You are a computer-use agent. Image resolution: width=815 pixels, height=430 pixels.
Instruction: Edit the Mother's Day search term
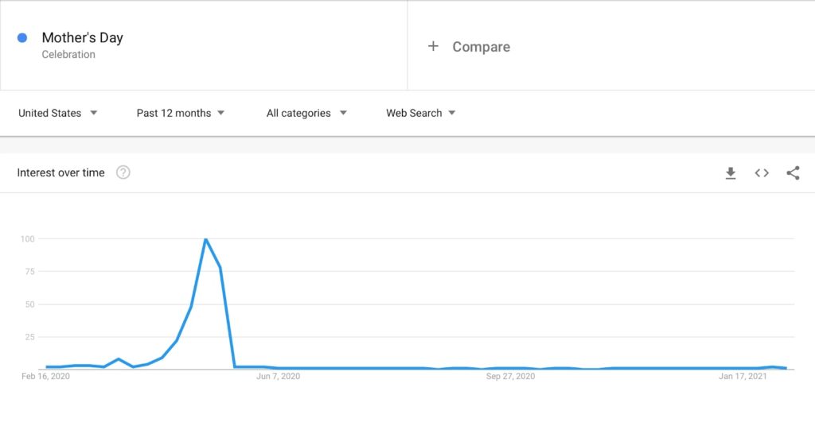pos(82,37)
